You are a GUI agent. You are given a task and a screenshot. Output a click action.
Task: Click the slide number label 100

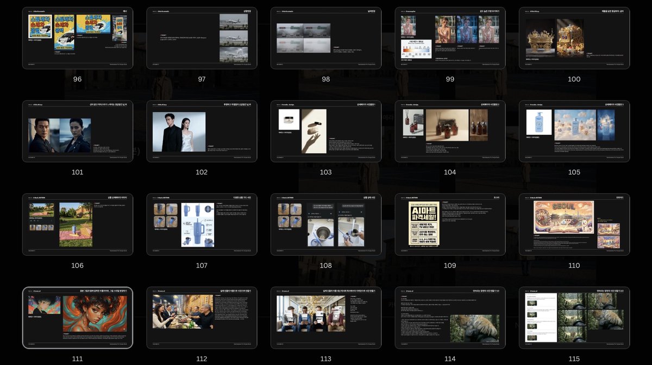[574, 79]
